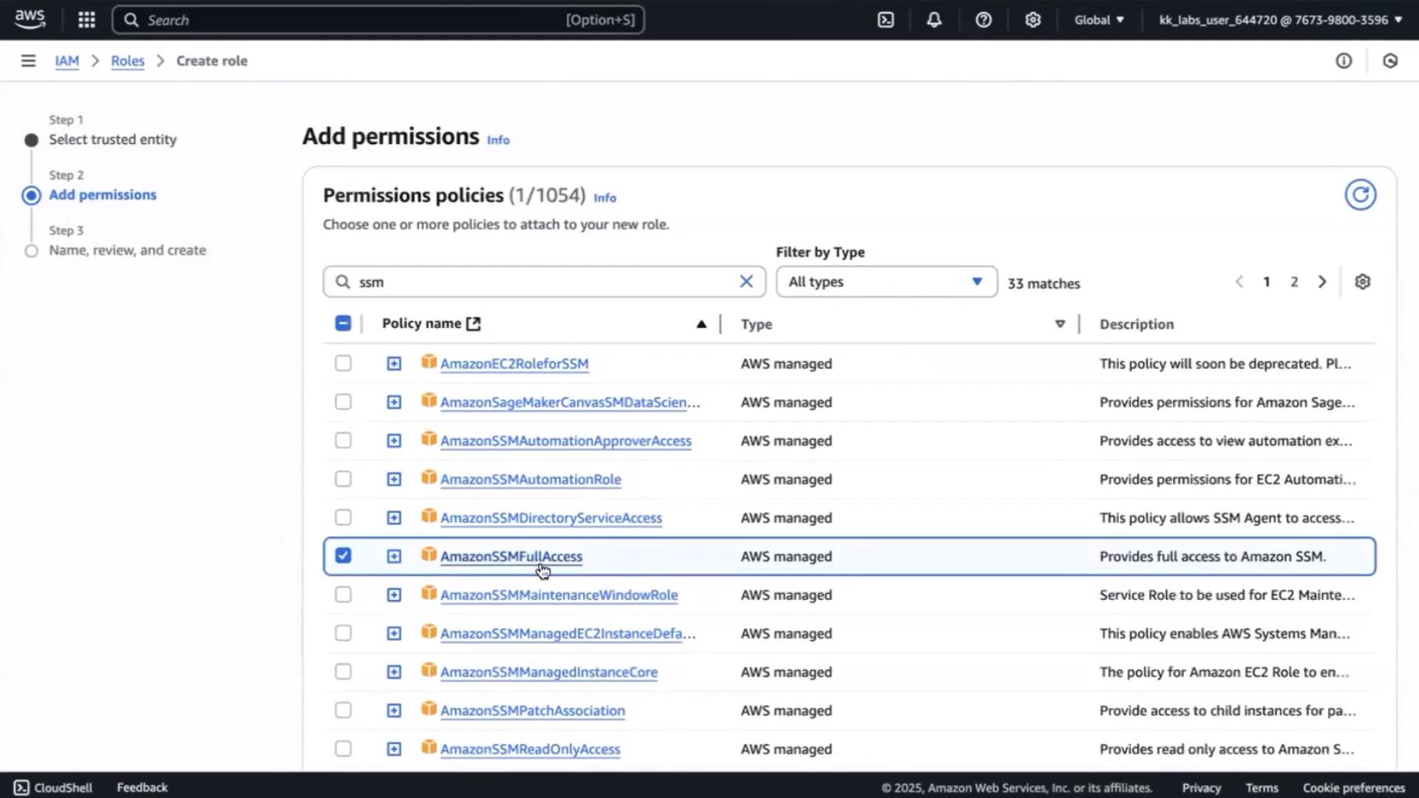Clear the ssm search filter
1419x798 pixels.
click(x=746, y=282)
